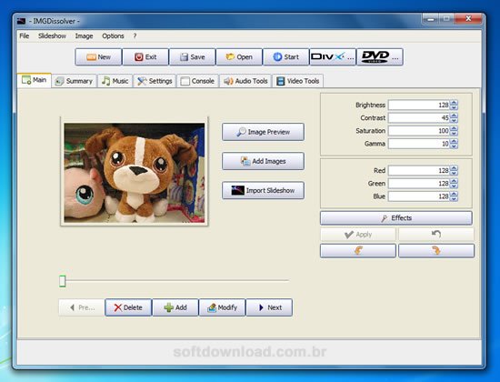Decrease Red with down arrow

(454, 173)
